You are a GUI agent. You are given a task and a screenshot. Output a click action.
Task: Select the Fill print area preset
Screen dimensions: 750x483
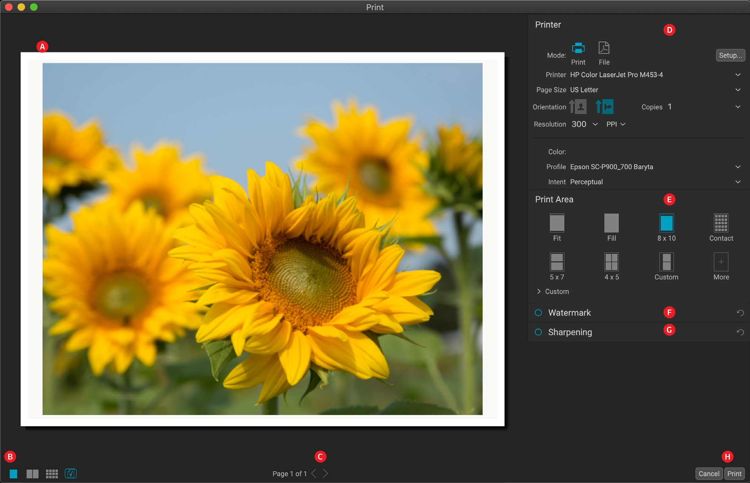tap(611, 223)
